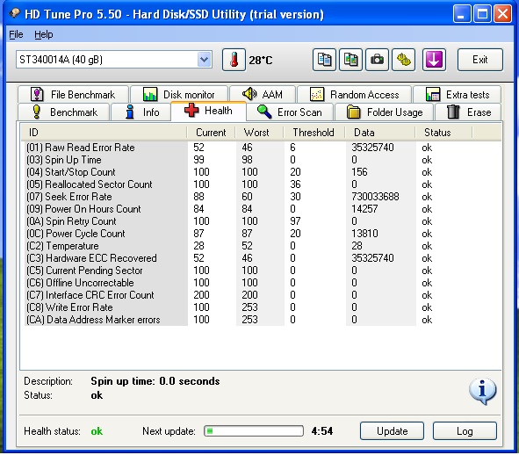Click the Spin up time description text

pos(155,381)
